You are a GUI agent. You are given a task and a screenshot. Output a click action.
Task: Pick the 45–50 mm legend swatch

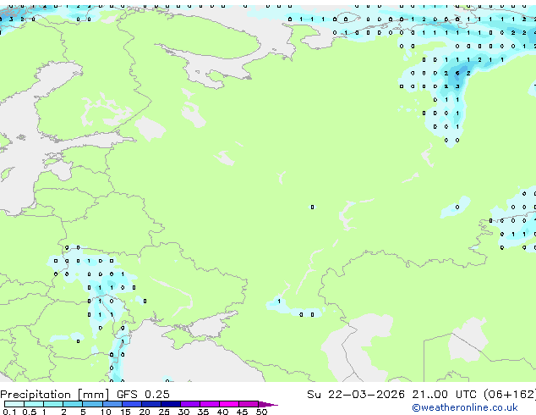[249, 404]
